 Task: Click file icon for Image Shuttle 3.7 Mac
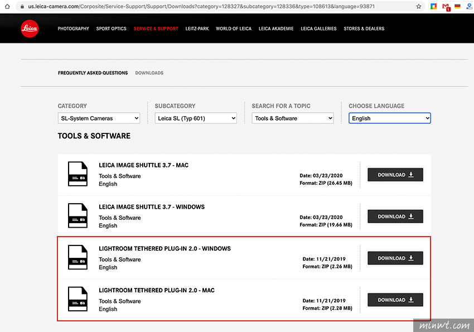click(x=78, y=174)
